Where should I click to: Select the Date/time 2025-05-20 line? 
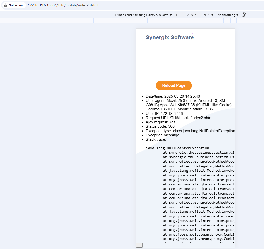(173, 96)
